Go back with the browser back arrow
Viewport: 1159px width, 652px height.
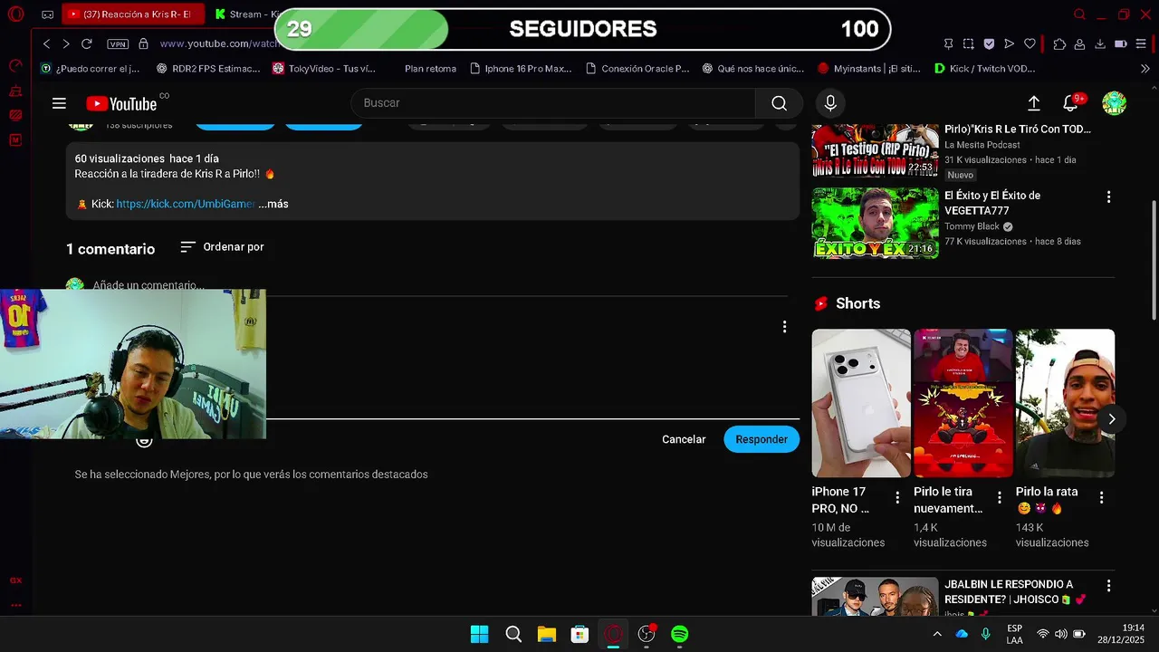point(47,43)
